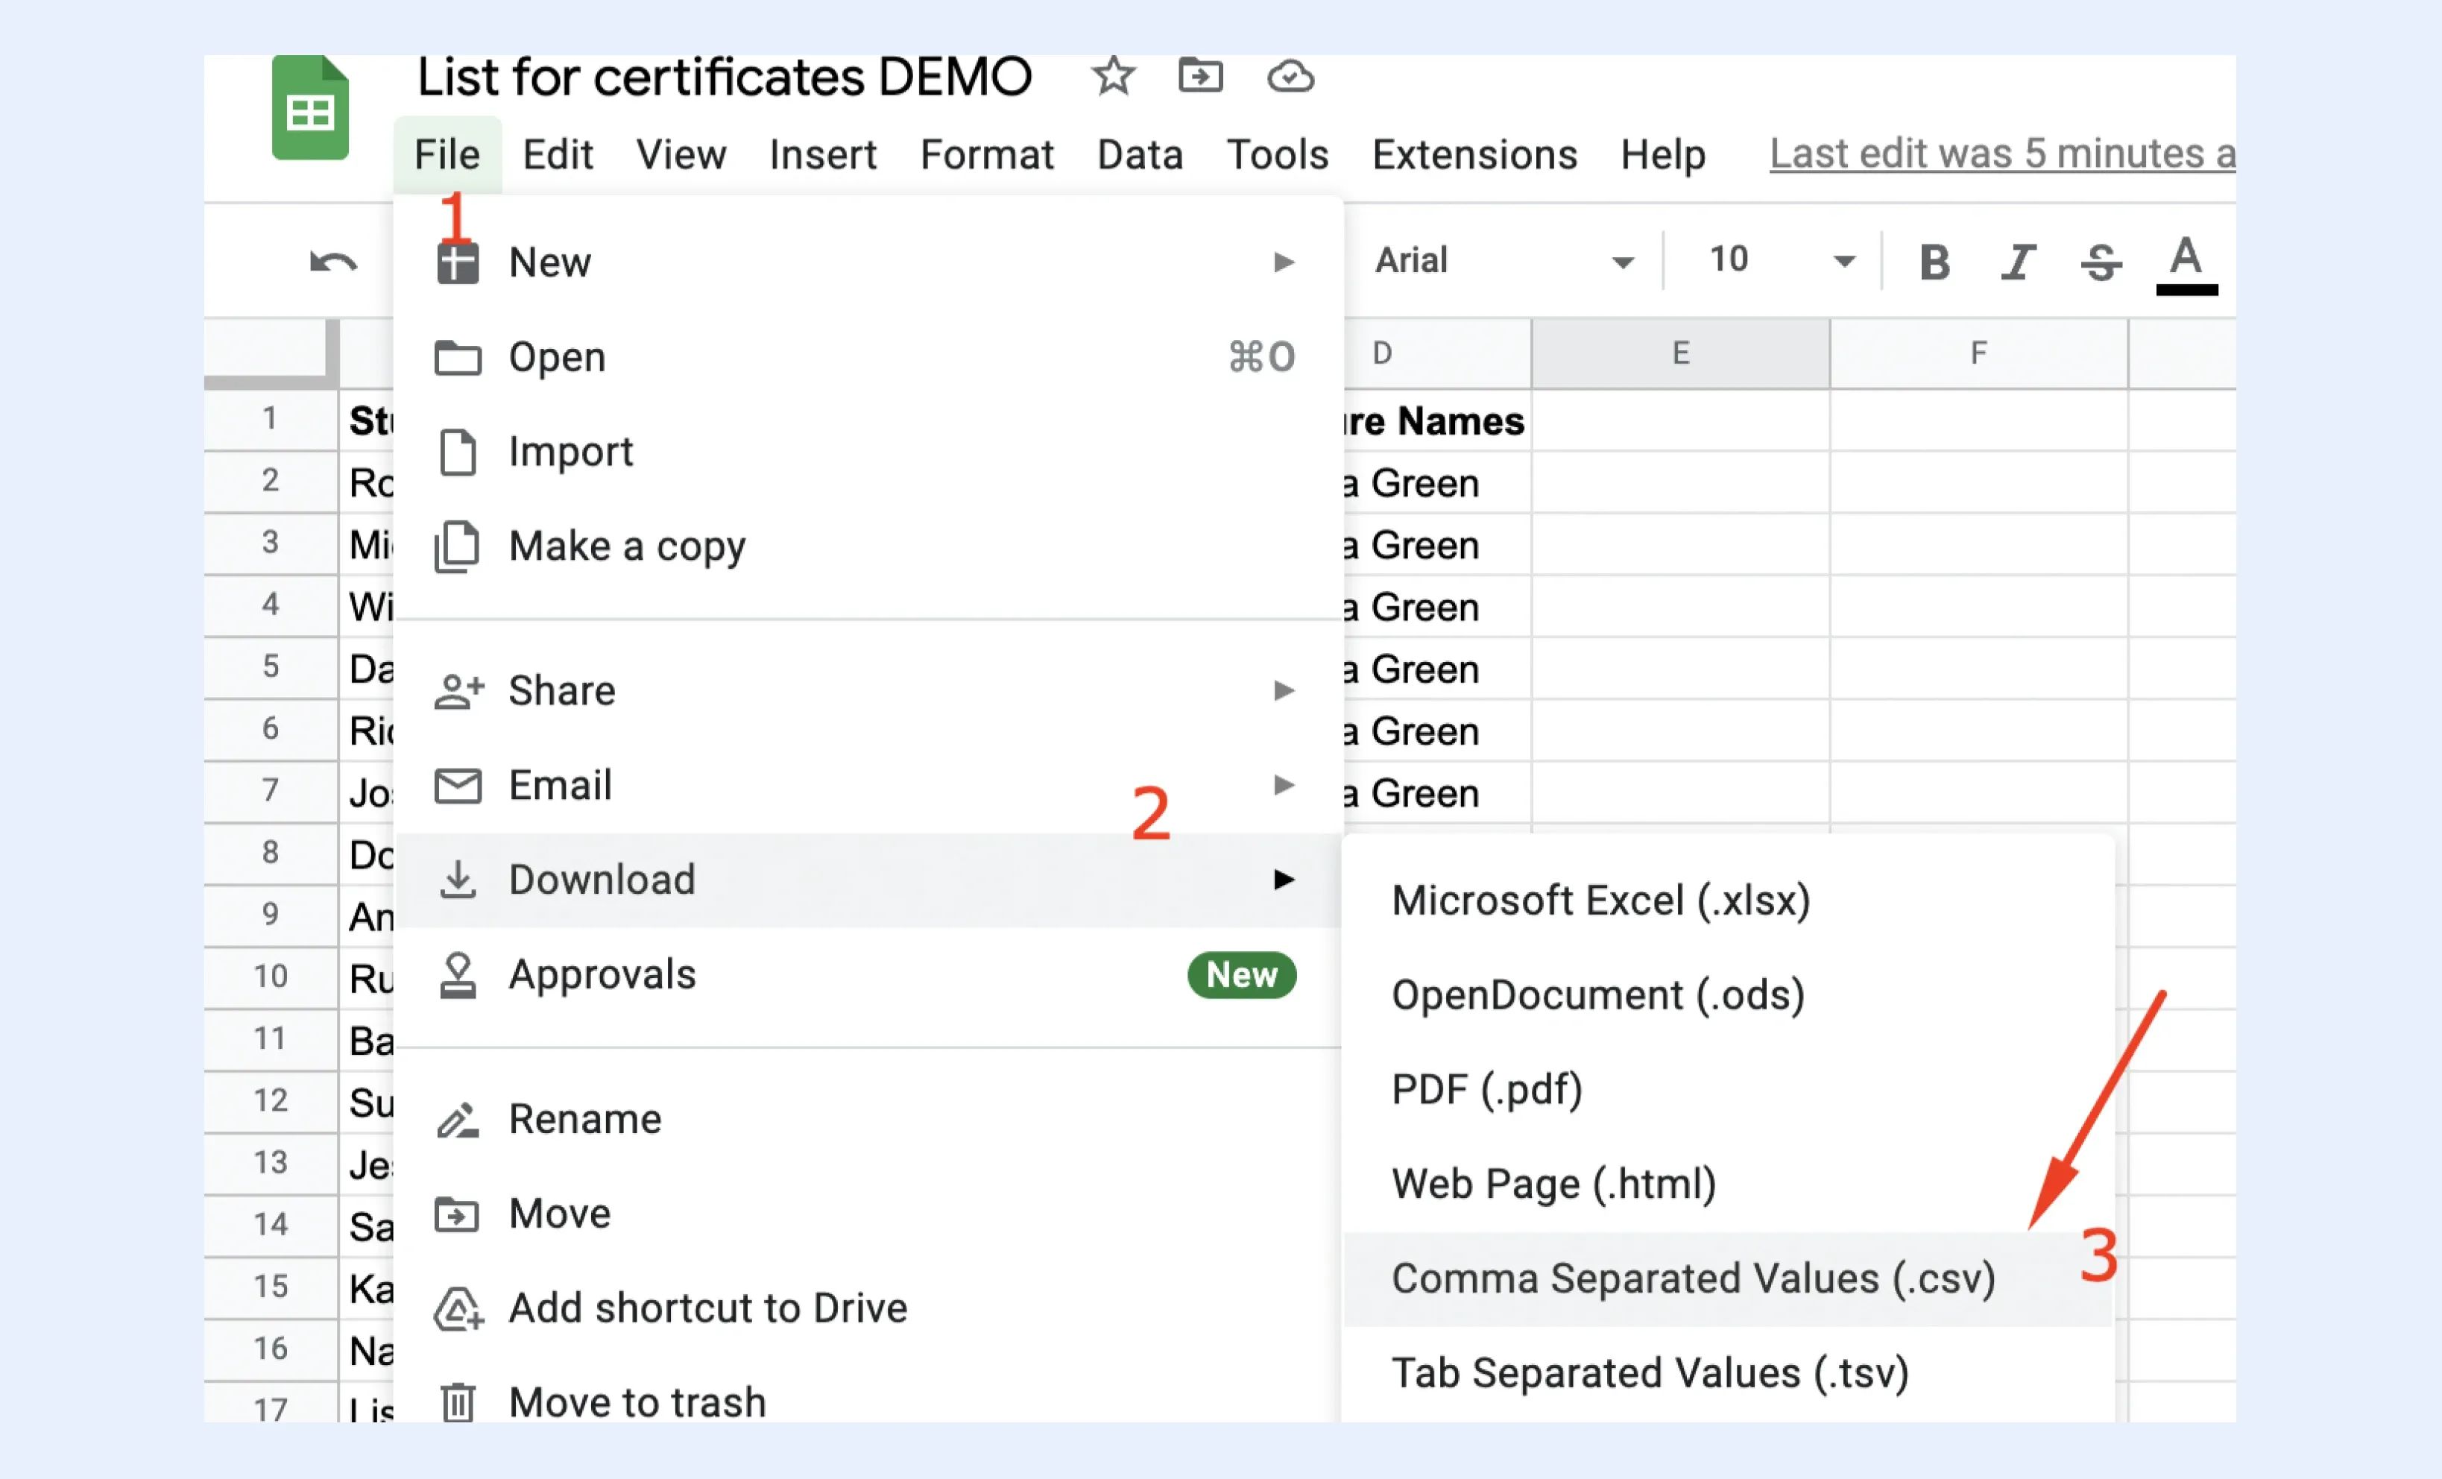Select Add shortcut to Drive

coord(868,1308)
